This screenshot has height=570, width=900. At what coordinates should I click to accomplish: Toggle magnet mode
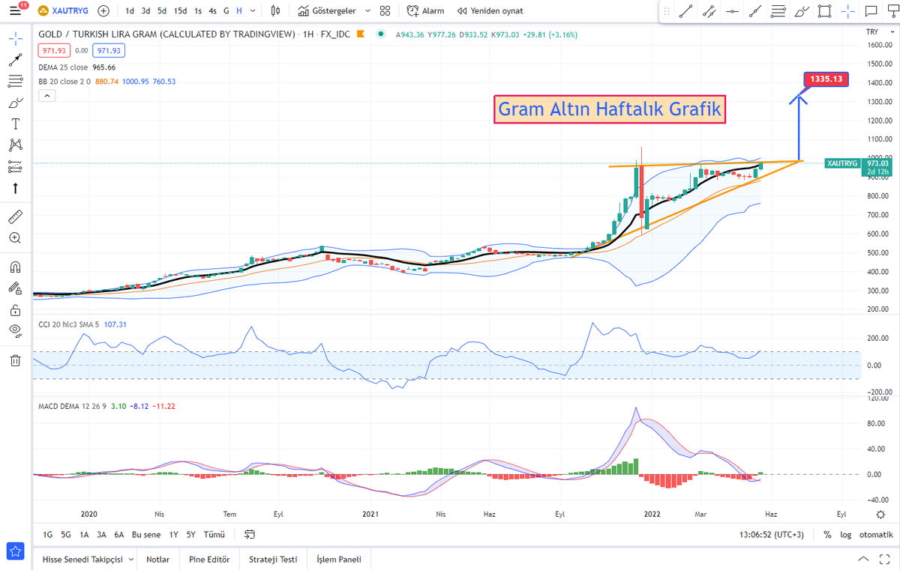[15, 267]
